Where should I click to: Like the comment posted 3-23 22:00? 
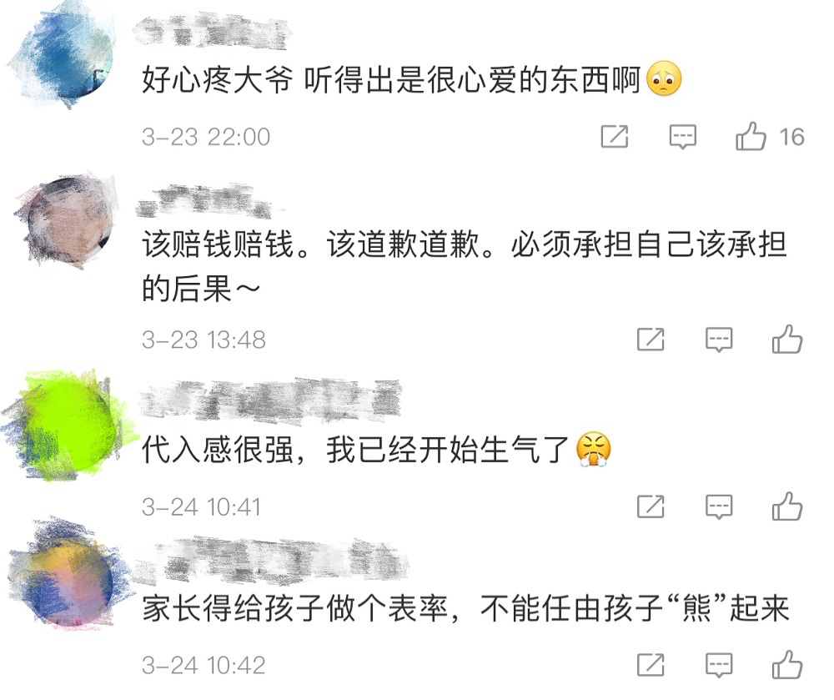(x=751, y=137)
